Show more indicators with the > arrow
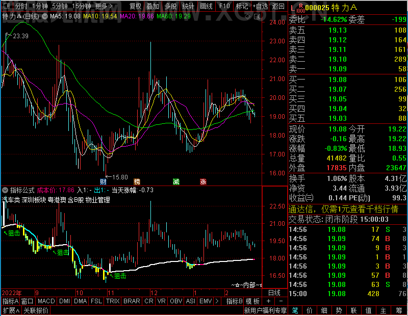 click(x=217, y=301)
